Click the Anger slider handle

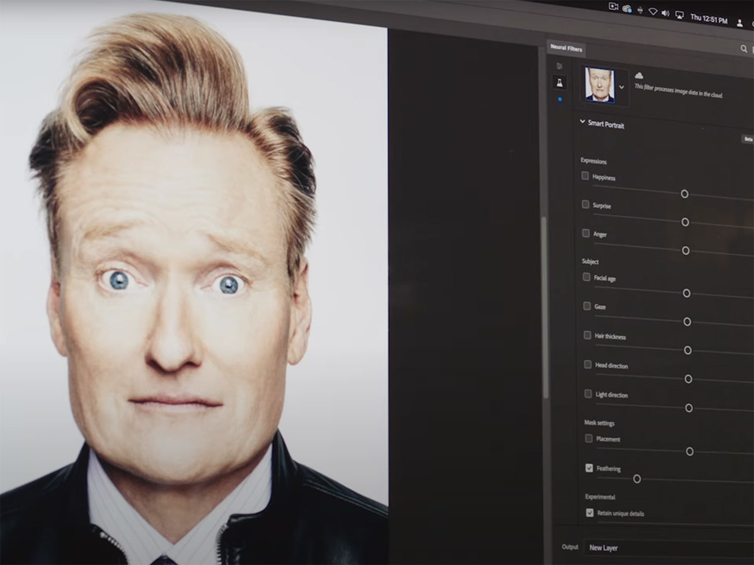[686, 251]
